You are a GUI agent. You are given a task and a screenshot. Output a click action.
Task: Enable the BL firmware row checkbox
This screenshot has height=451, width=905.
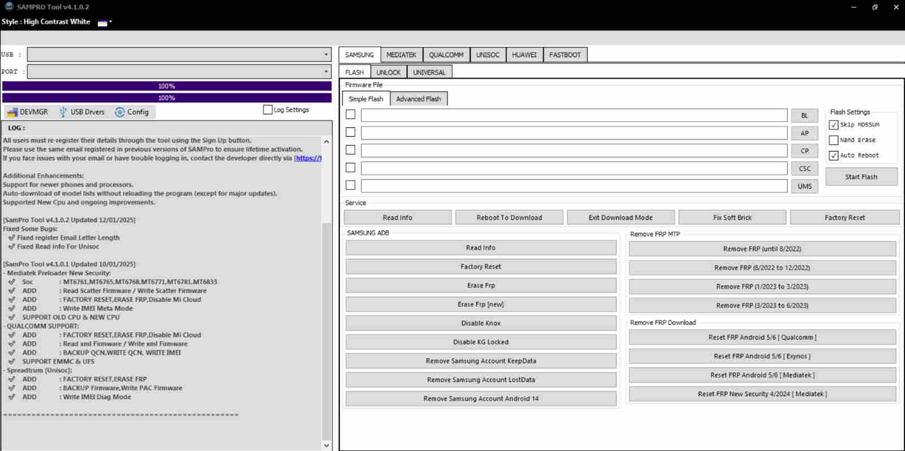[351, 115]
